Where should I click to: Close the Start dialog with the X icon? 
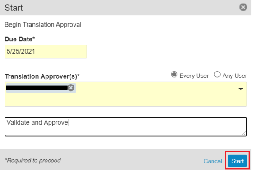pos(243,7)
